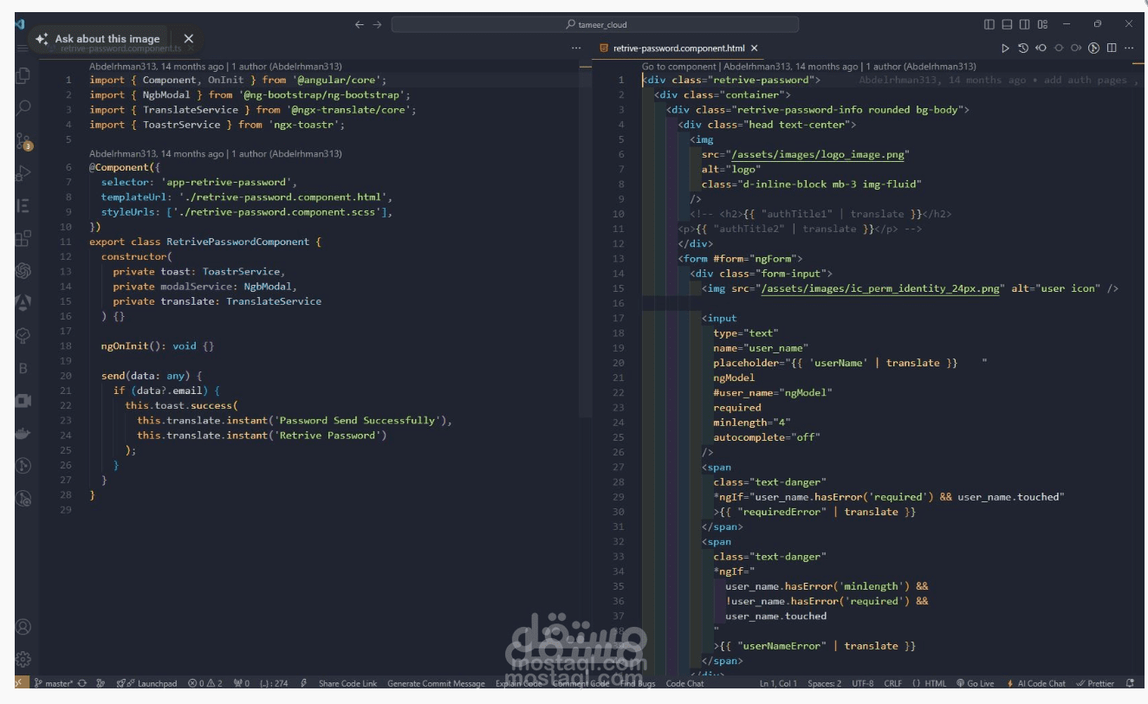Open More Actions ellipsis for left editor group

pyautogui.click(x=576, y=48)
